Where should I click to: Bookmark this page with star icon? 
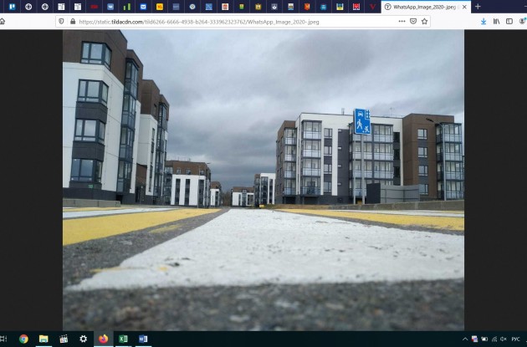pos(424,21)
